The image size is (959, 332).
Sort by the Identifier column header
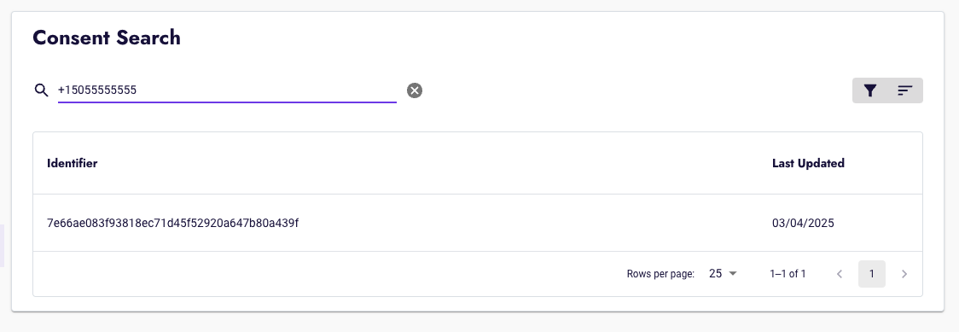pos(73,163)
